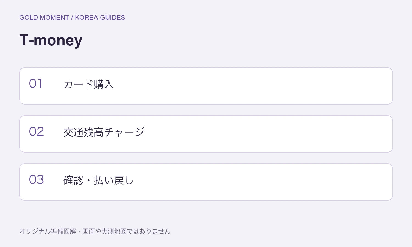Image resolution: width=412 pixels, height=247 pixels.
Task: Click blank area inside the カード購入 card
Action: [247, 86]
